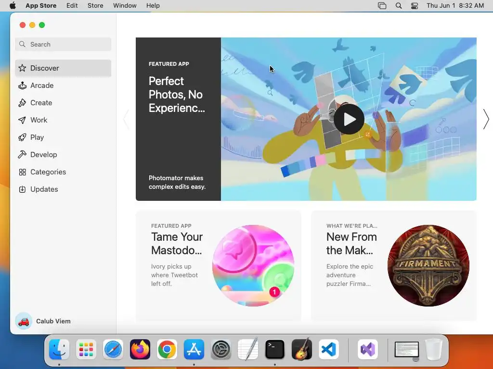Play the Photomator featured video
The image size is (493, 369).
tap(349, 119)
